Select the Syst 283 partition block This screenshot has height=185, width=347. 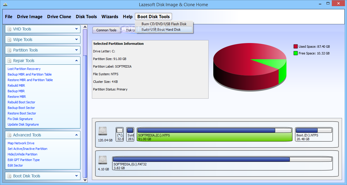click(130, 134)
